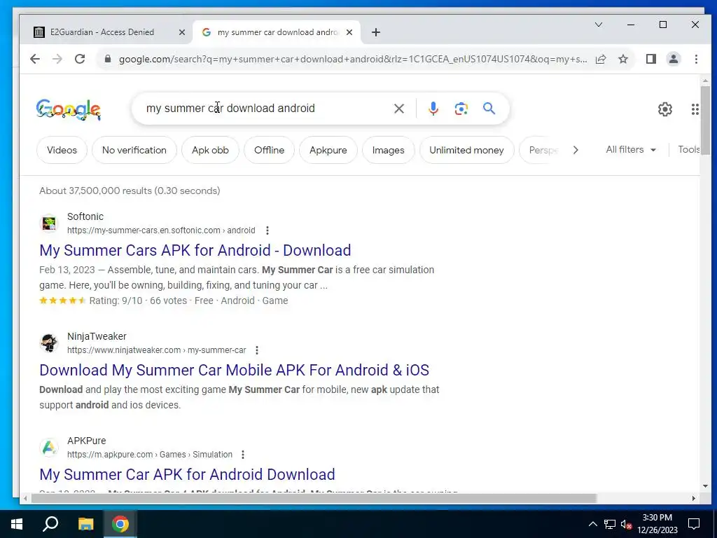Go back to the previous page
This screenshot has height=538, width=717.
click(35, 59)
